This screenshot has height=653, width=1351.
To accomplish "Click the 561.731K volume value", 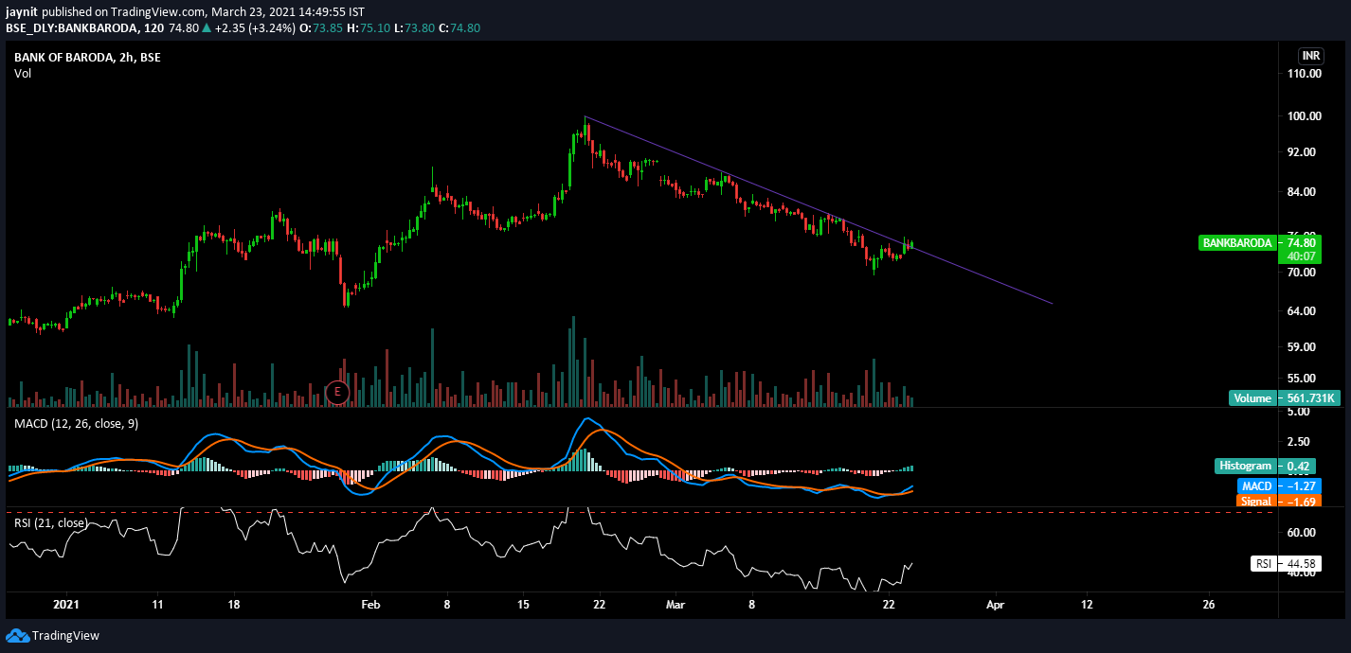I will [1310, 398].
